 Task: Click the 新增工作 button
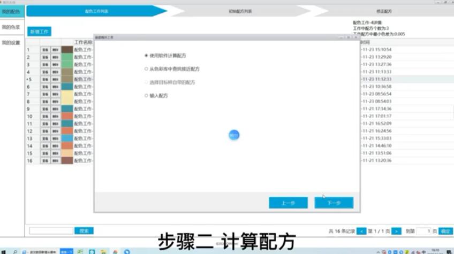pos(40,32)
